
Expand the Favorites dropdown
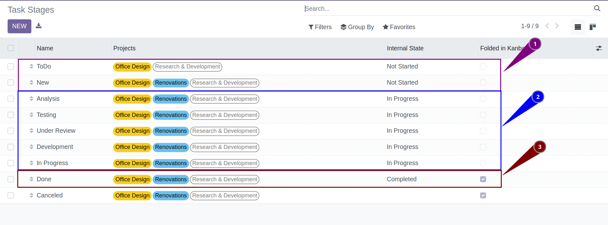(x=399, y=27)
